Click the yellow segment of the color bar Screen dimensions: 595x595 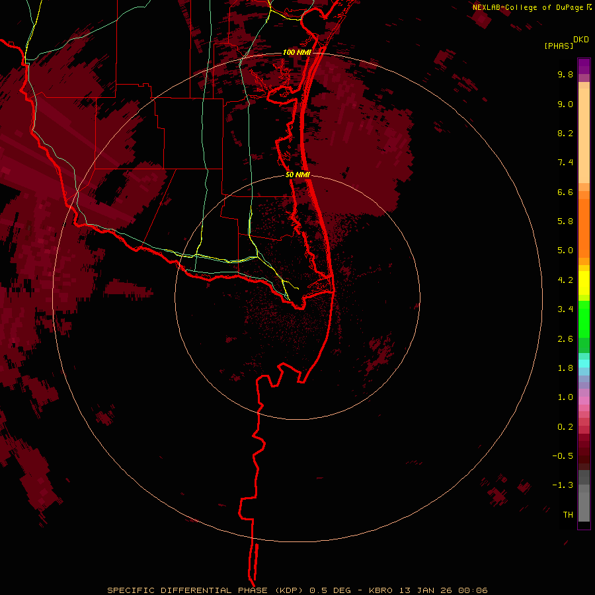click(584, 283)
